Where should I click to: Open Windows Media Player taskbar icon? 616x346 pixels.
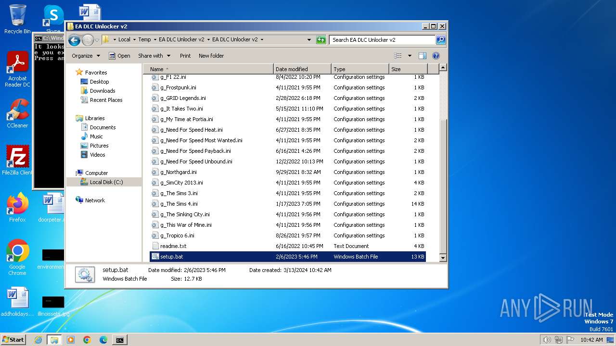pyautogui.click(x=71, y=340)
